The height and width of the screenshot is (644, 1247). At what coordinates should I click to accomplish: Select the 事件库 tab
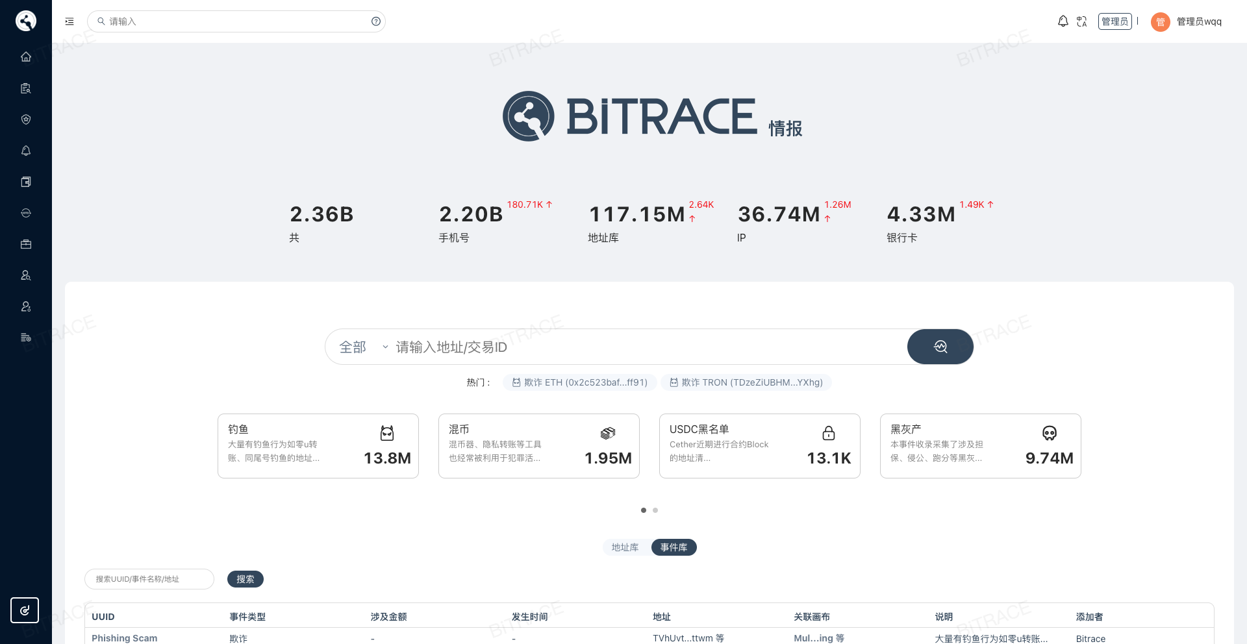point(674,547)
